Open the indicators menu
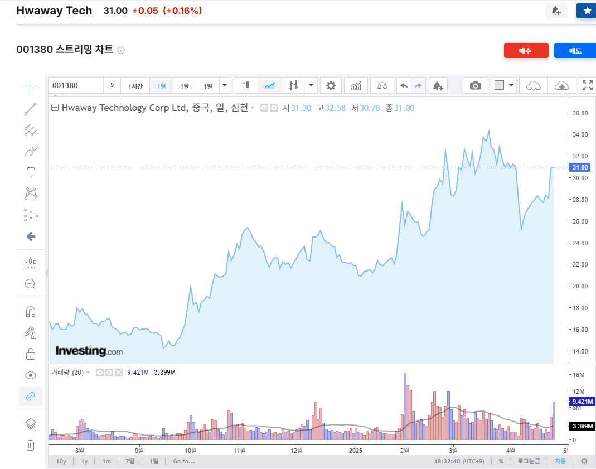The height and width of the screenshot is (469, 596). (356, 85)
